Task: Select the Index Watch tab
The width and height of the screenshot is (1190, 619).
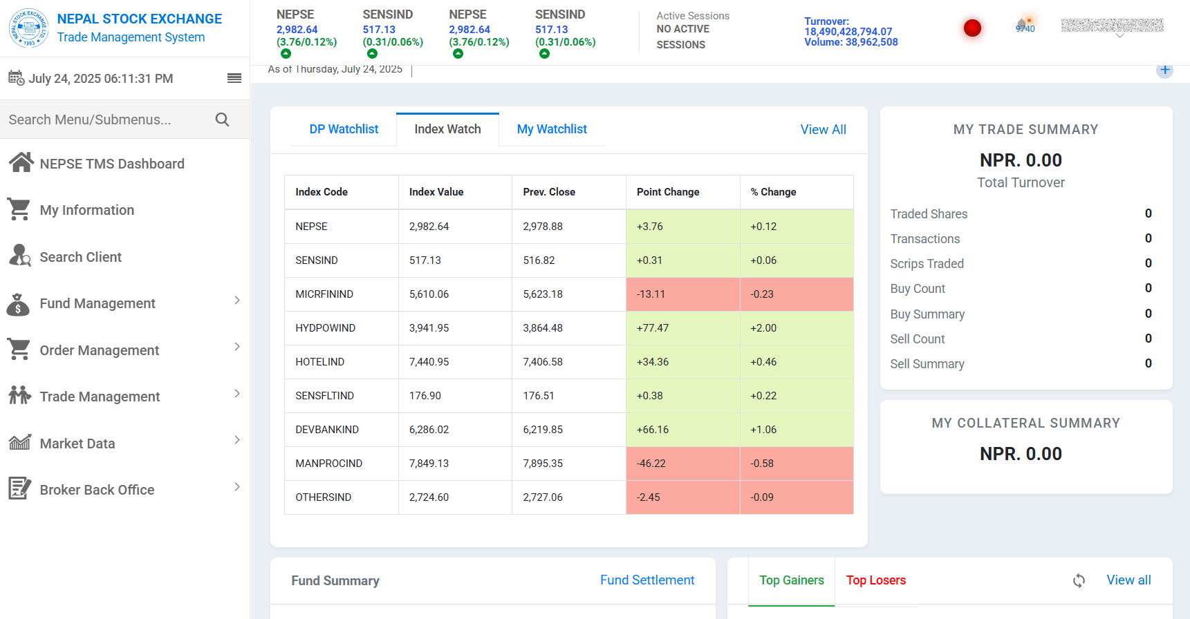Action: (x=447, y=129)
